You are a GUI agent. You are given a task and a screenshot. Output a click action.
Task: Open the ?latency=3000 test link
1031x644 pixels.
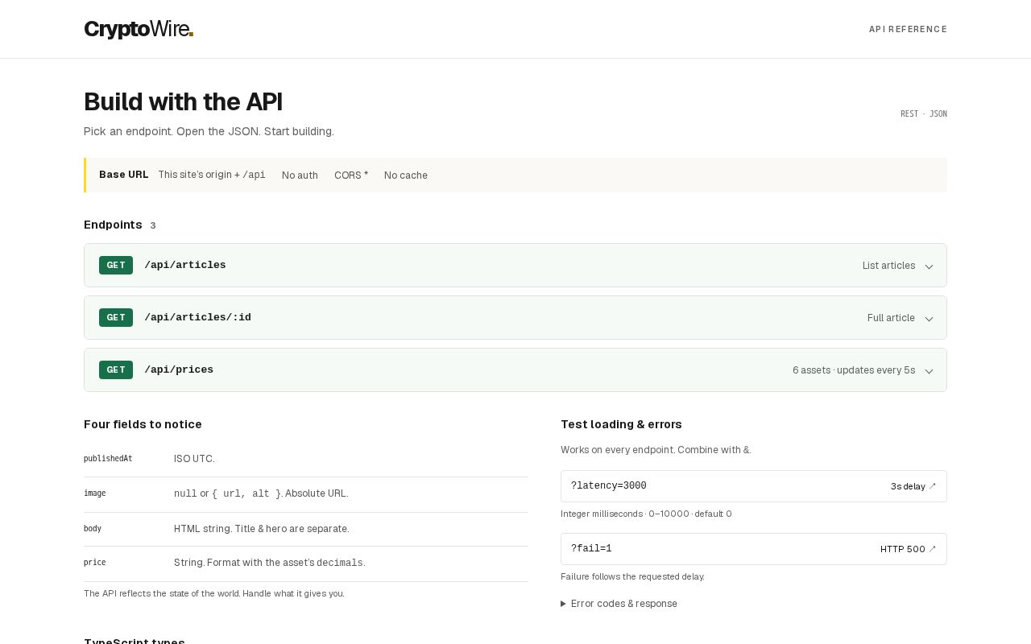coord(754,486)
